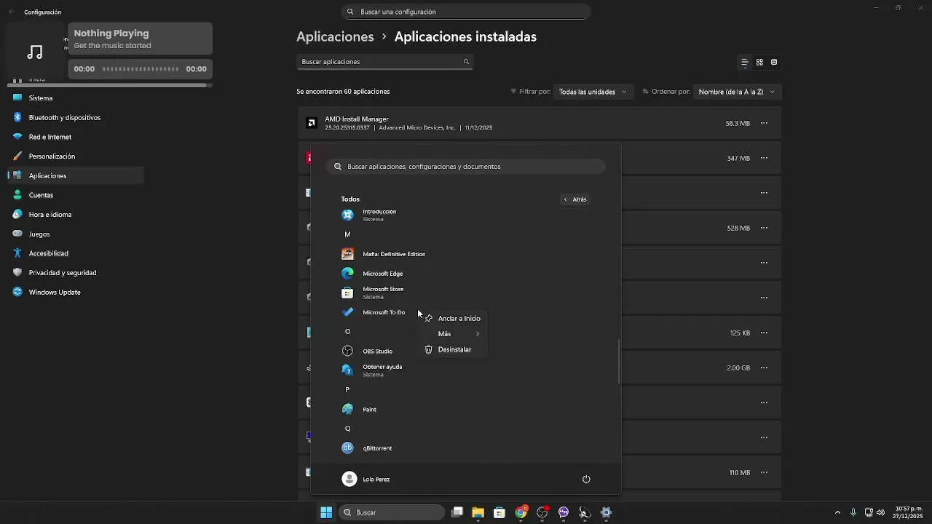932x524 pixels.
Task: Select Anclar a Inicio in the context menu
Action: (453, 318)
